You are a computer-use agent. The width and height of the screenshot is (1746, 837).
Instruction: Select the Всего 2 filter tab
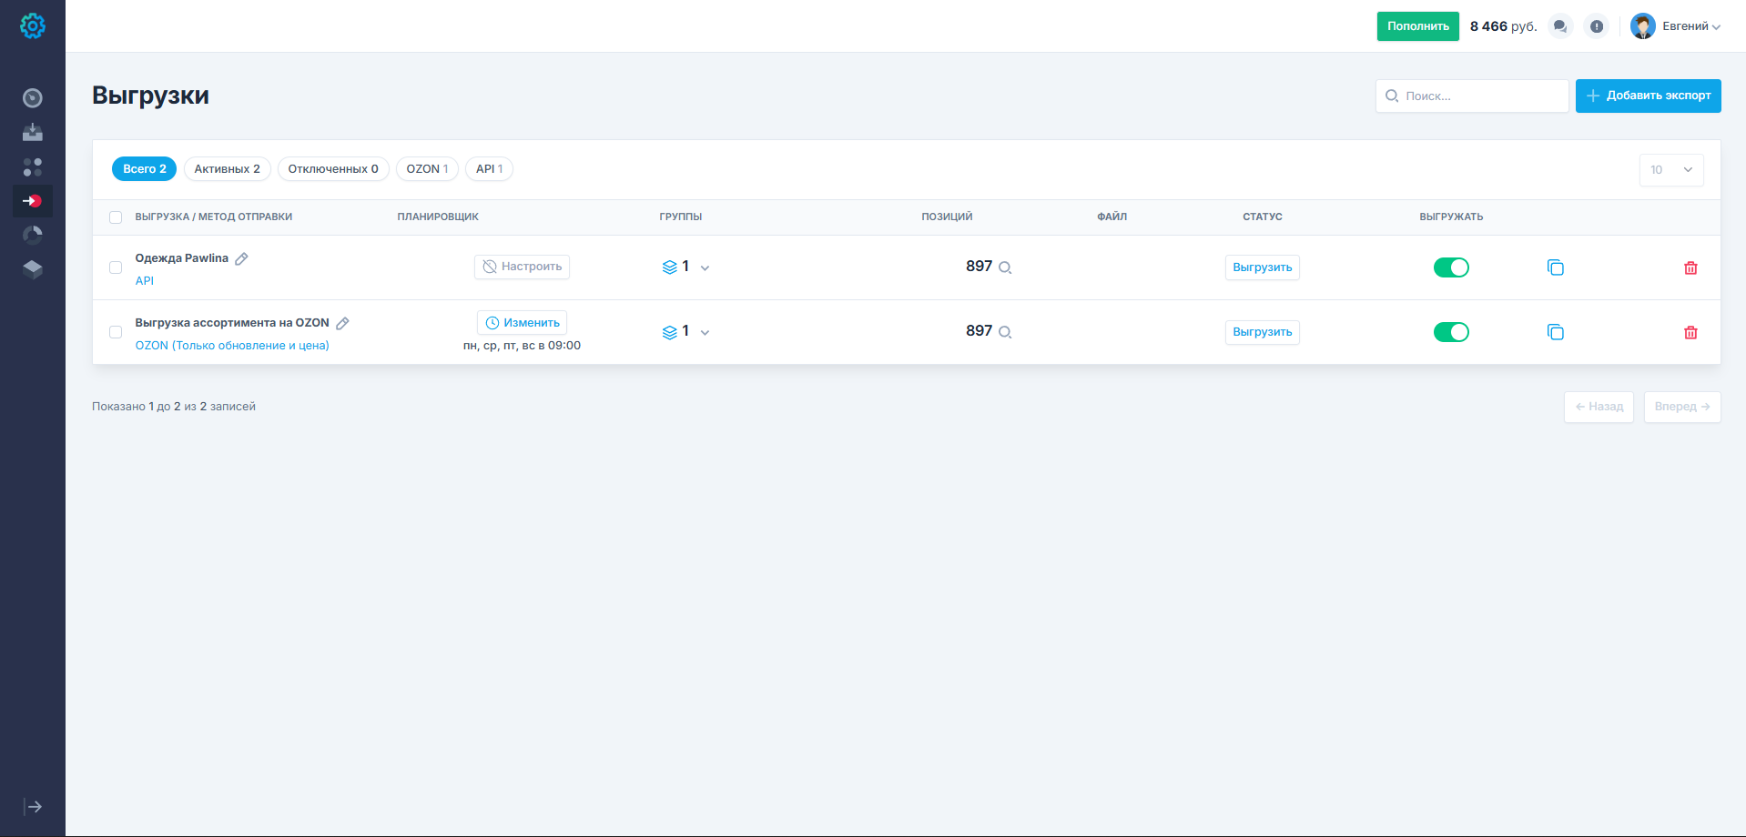(x=144, y=169)
